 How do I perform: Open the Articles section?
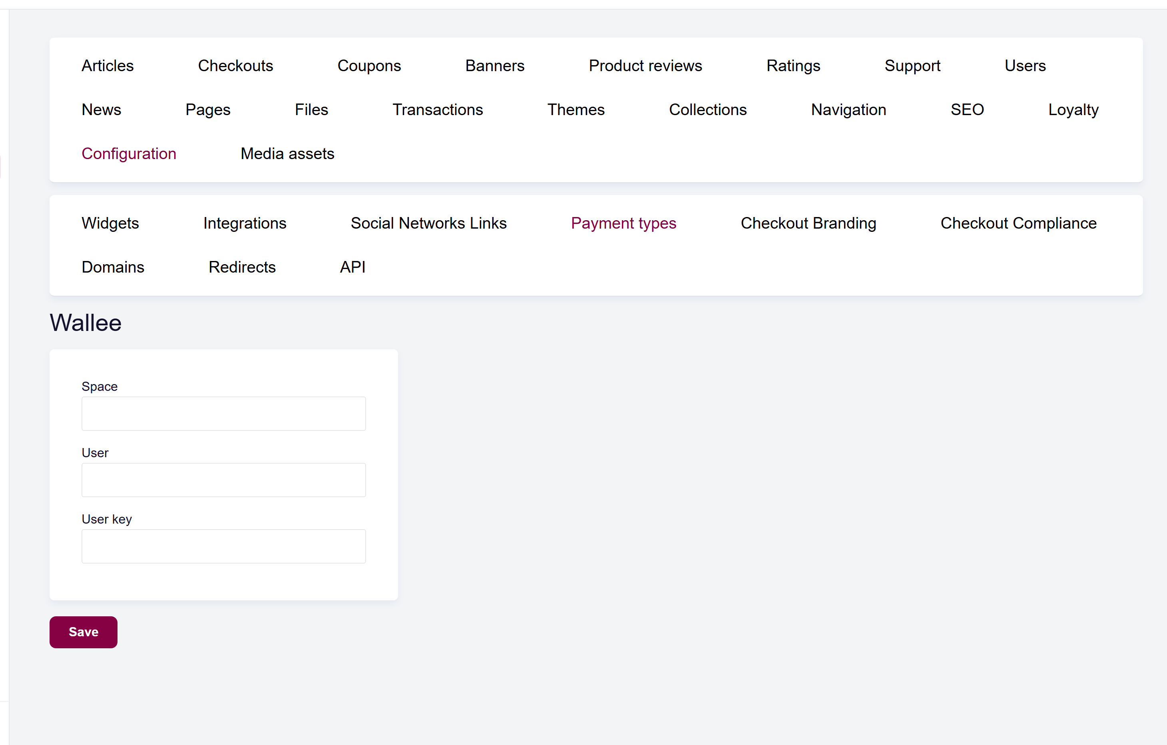pyautogui.click(x=107, y=66)
